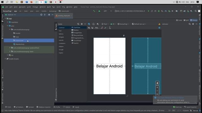The image size is (202, 113).
Task: Open the API 30 version dropdown
Action: point(113,24)
